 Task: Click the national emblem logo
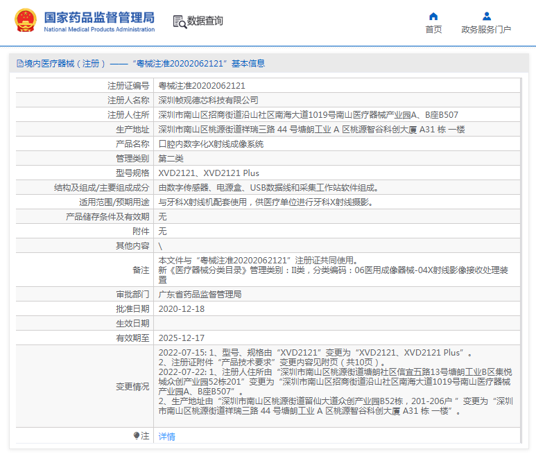25,21
